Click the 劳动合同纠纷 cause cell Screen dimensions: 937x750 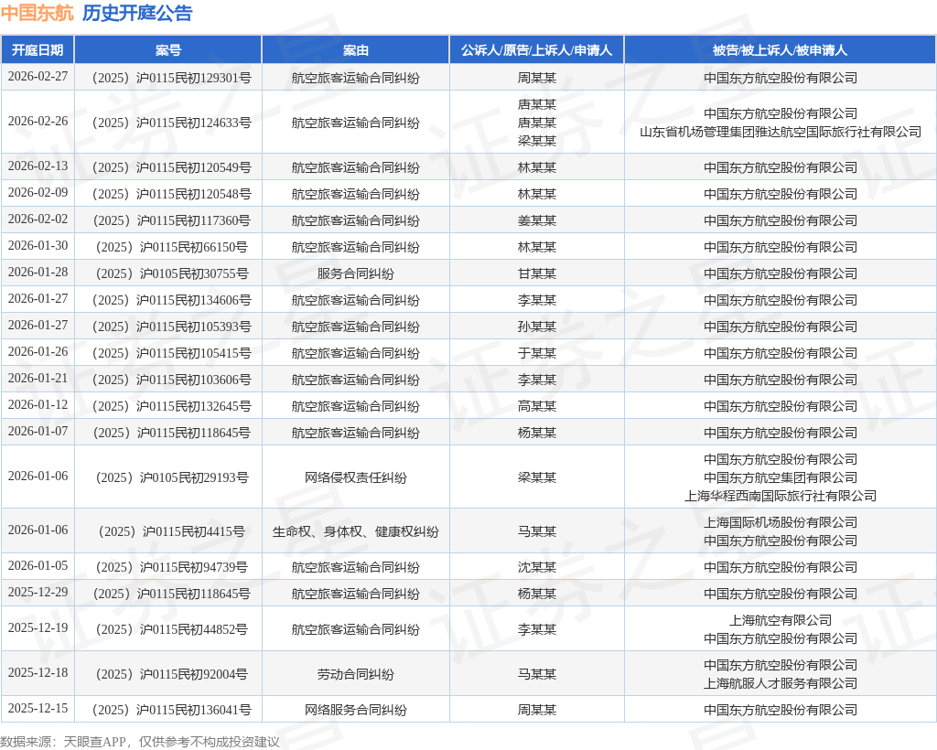pyautogui.click(x=356, y=674)
